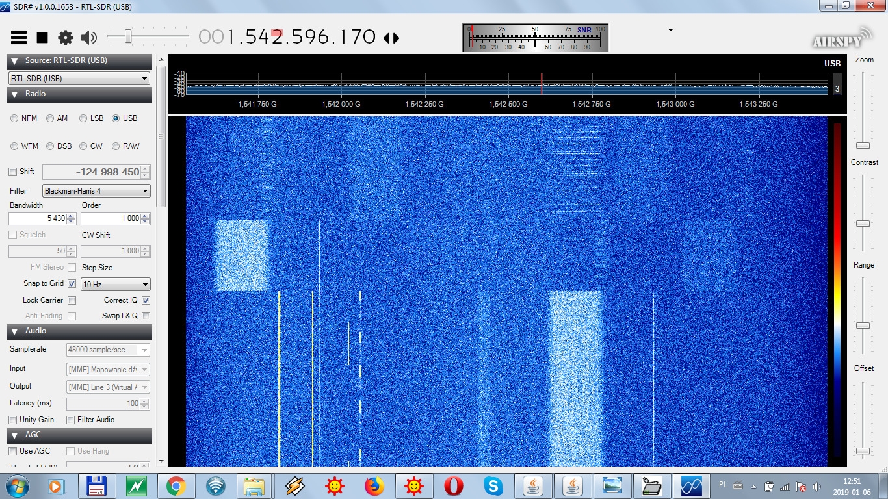Screen dimensions: 888x499
Task: Open the Skype taskbar icon
Action: 493,486
